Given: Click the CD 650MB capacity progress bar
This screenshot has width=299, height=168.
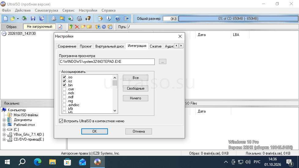Looking at the screenshot, I should [238, 19].
